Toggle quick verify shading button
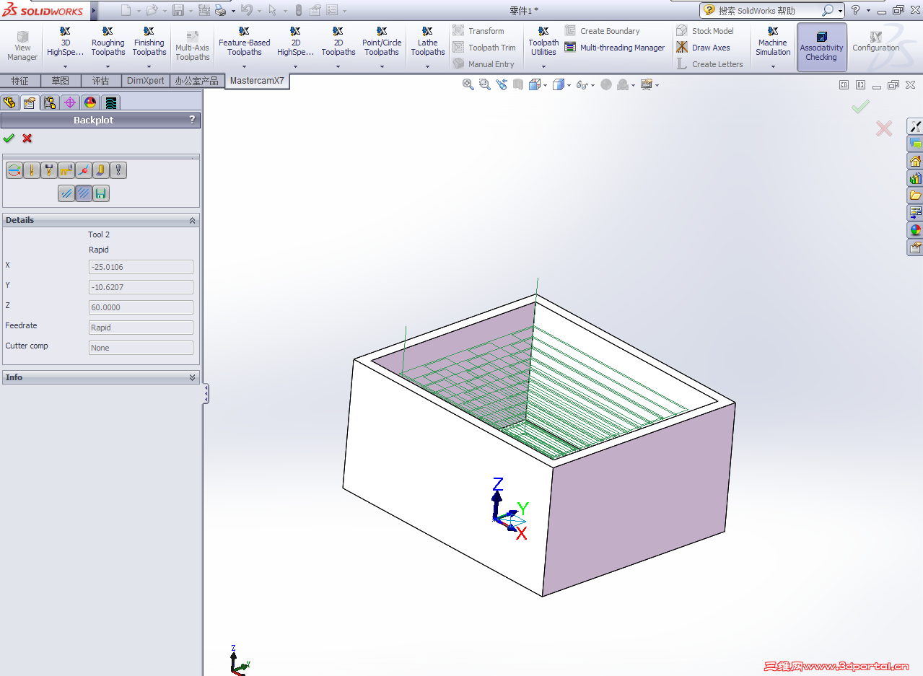 tap(101, 170)
